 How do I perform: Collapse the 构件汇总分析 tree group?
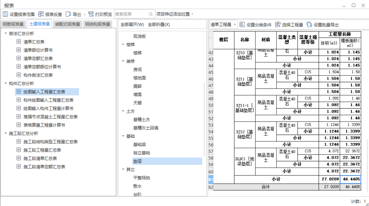click(6, 83)
